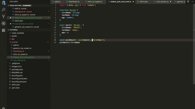Open the Explorer view in activity bar

[x=3, y=3]
